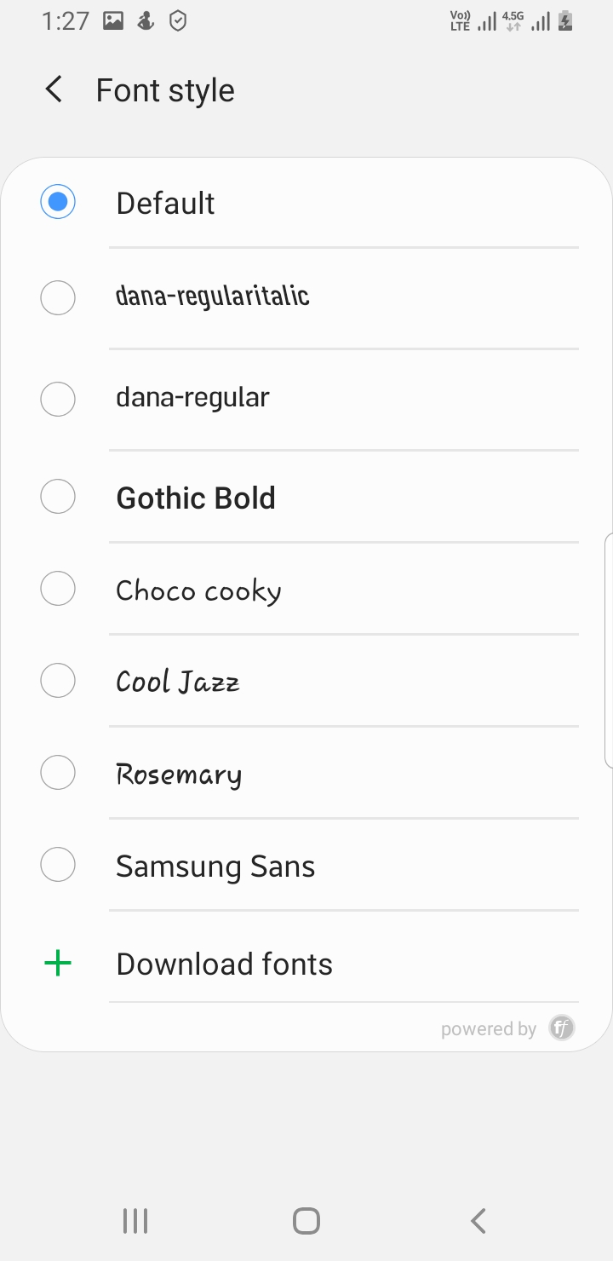Enable the Cool Jazz font radio
Image resolution: width=613 pixels, height=1261 pixels.
point(58,681)
